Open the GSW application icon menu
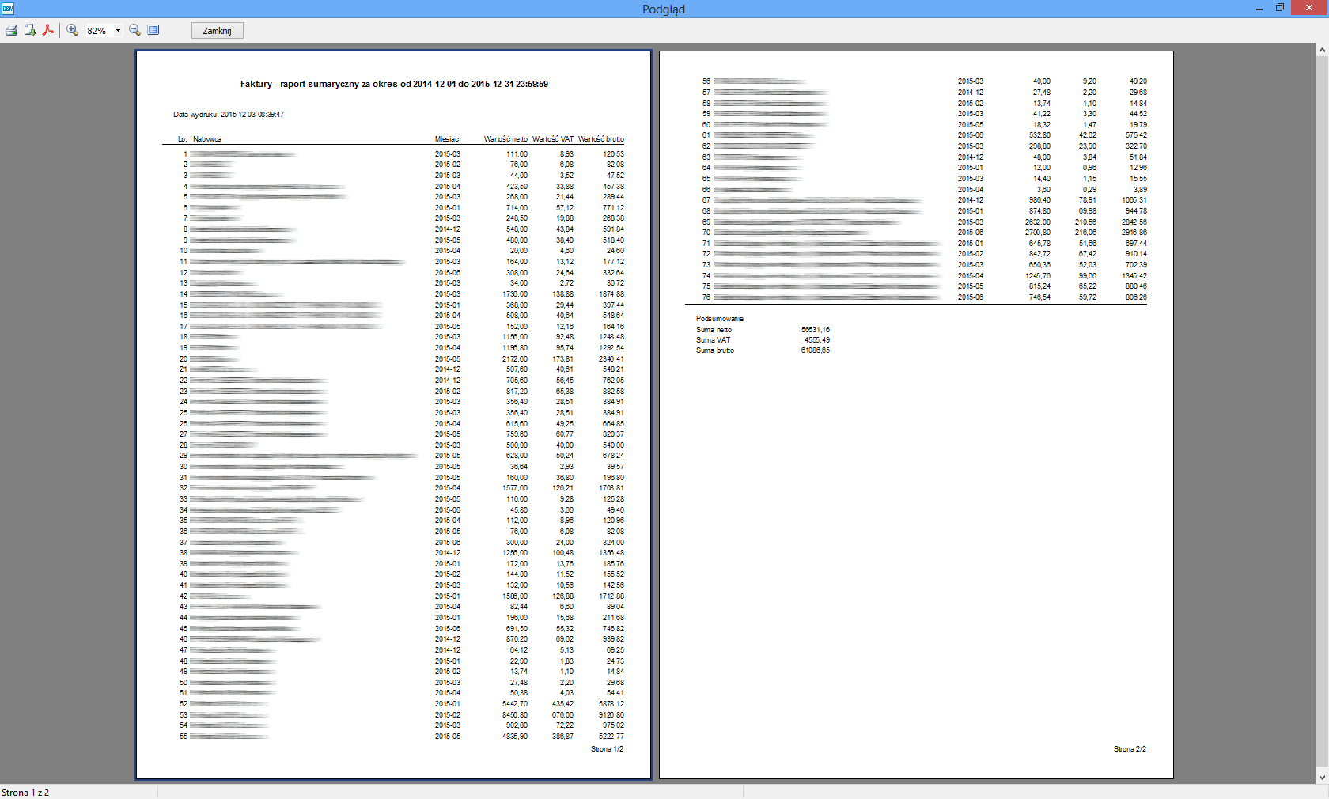Image resolution: width=1329 pixels, height=799 pixels. click(x=8, y=9)
